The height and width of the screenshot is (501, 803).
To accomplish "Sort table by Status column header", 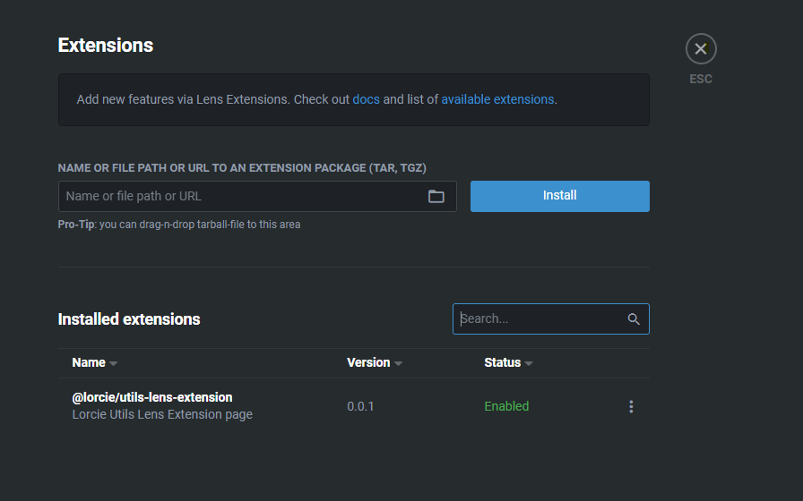I will (x=502, y=363).
